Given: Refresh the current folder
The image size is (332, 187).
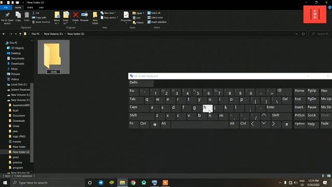Looking at the screenshot, I should (303, 34).
